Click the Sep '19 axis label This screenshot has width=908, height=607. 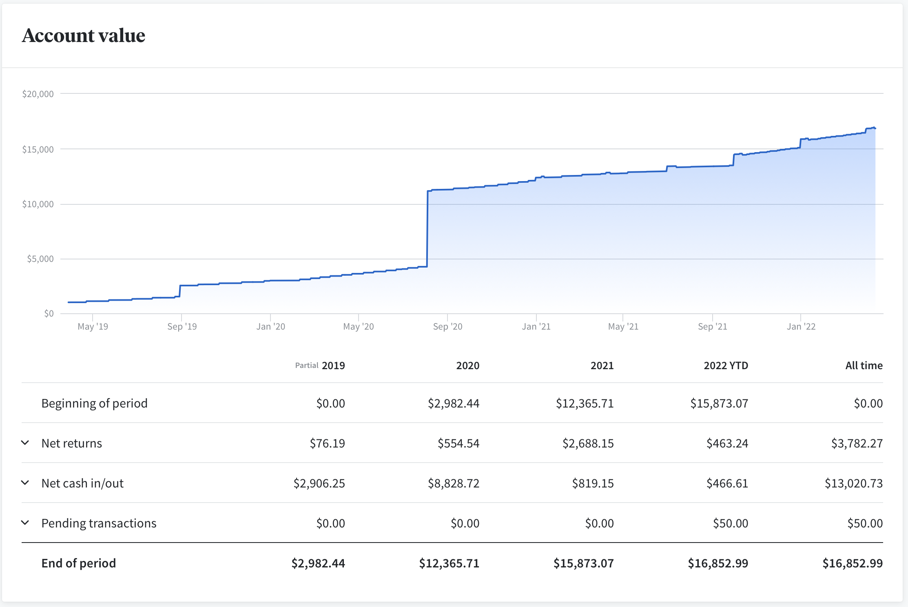[x=182, y=326]
